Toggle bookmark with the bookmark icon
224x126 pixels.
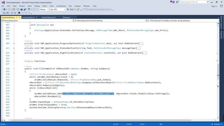point(19,13)
